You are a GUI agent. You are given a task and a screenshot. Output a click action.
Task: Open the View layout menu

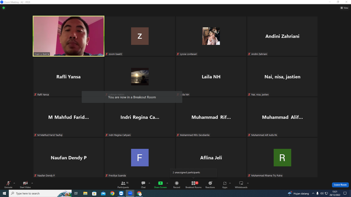344,8
